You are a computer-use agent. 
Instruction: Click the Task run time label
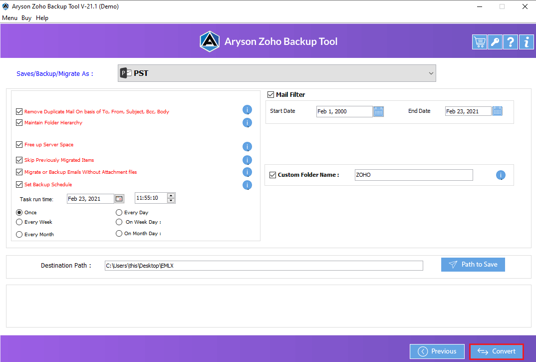point(36,199)
